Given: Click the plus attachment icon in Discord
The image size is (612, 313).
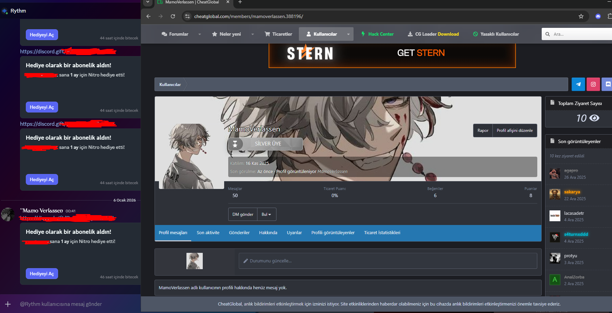Looking at the screenshot, I should click(x=8, y=304).
